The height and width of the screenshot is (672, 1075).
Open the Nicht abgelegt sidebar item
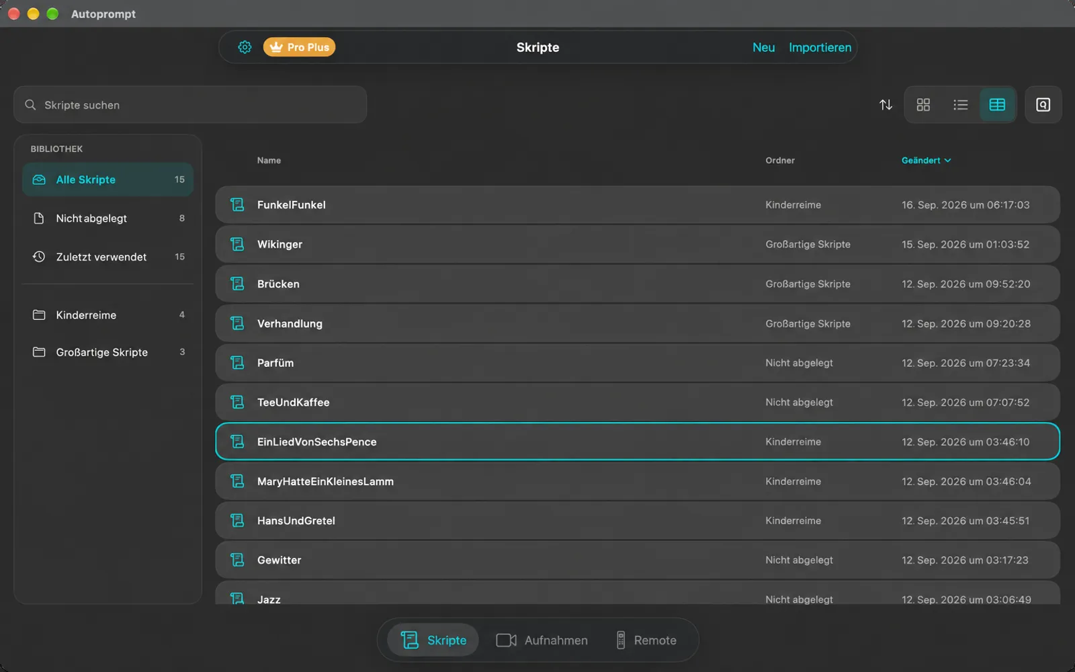pos(107,218)
